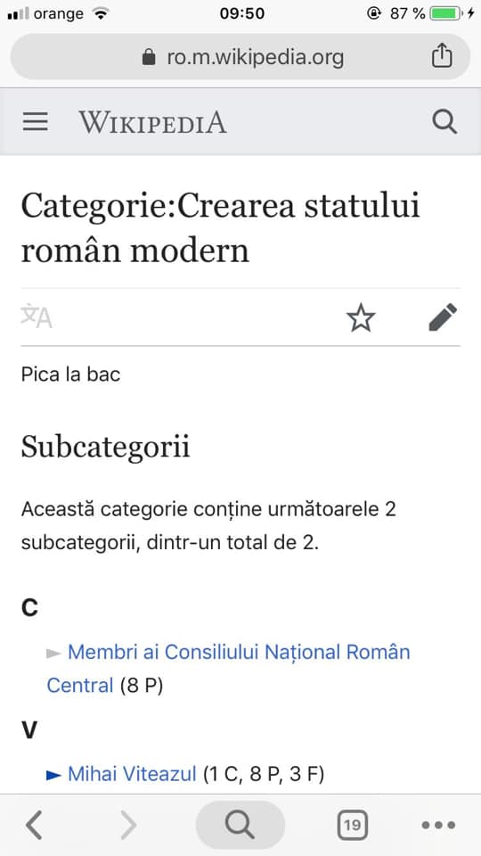
Task: Open the browser three-dot more menu
Action: tap(438, 825)
